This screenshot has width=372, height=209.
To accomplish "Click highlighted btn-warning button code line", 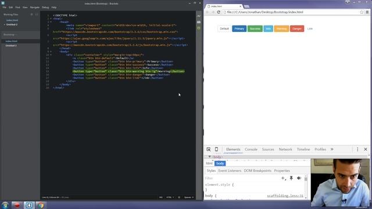I will coord(128,71).
